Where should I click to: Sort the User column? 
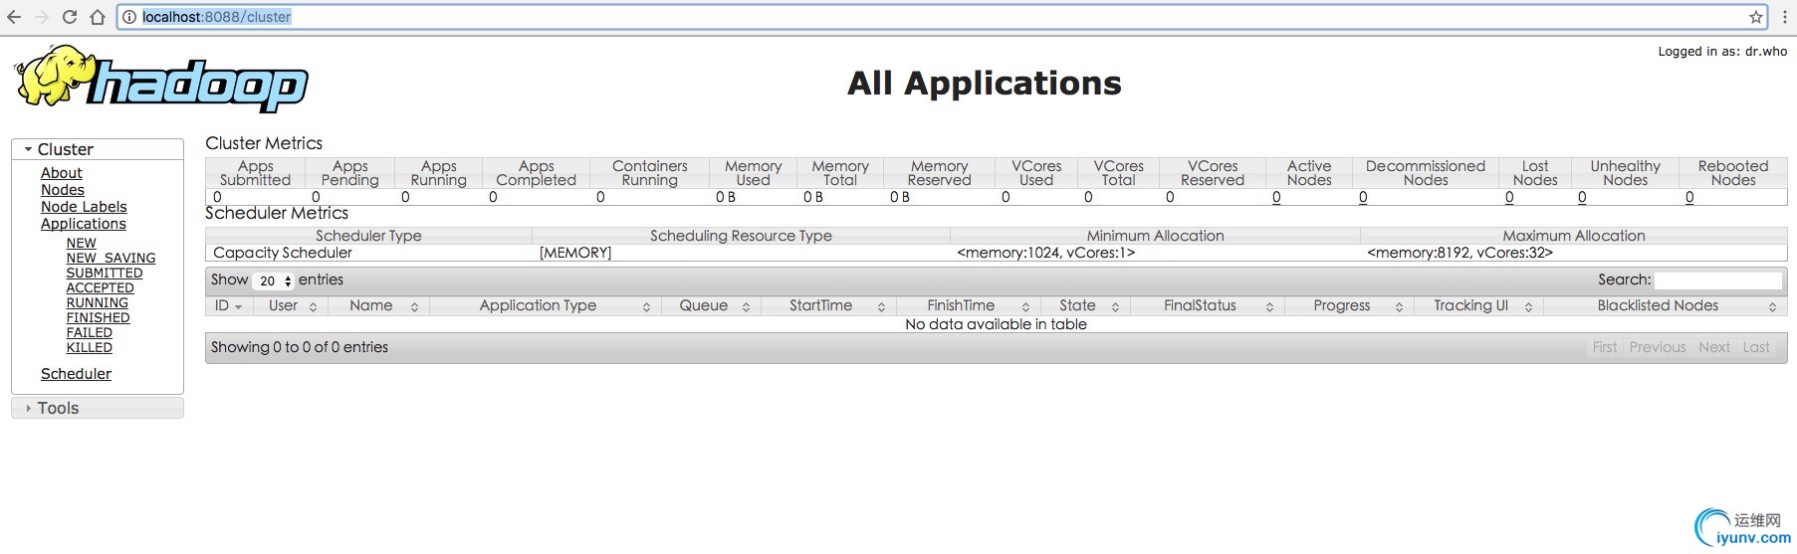[x=292, y=306]
